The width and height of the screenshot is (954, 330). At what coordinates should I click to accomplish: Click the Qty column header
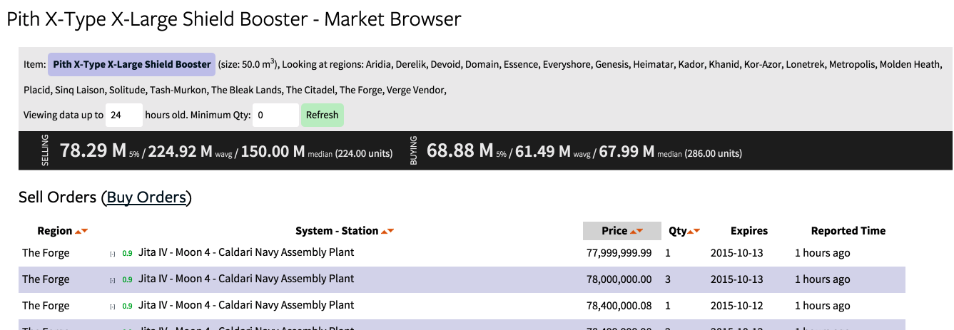tap(677, 231)
